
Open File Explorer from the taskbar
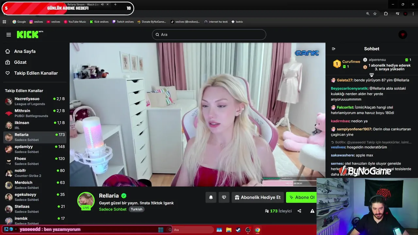229,230
